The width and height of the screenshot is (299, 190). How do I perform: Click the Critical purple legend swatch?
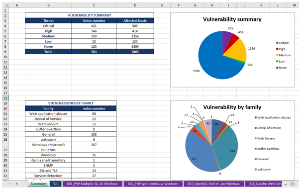[x=277, y=43]
